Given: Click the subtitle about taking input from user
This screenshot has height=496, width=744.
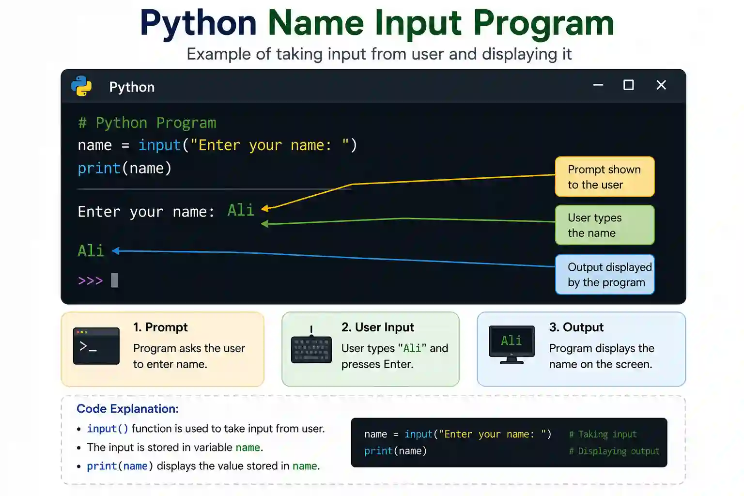Looking at the screenshot, I should click(379, 54).
